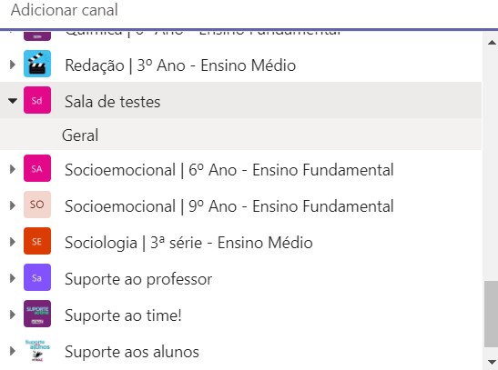Select Suporte ao time! team name
The image size is (498, 370).
tap(123, 315)
